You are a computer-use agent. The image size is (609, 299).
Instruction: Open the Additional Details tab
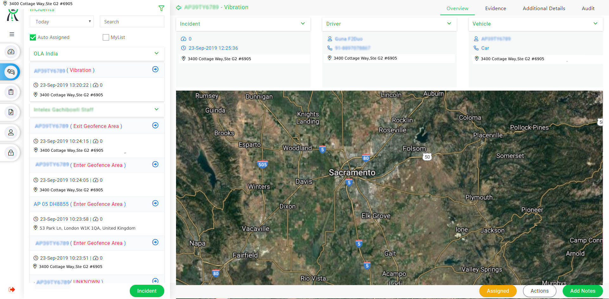pyautogui.click(x=544, y=9)
